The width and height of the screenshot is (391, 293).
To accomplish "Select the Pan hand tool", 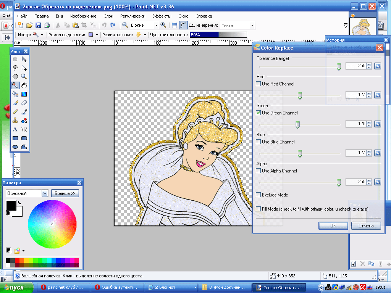I will [x=24, y=85].
